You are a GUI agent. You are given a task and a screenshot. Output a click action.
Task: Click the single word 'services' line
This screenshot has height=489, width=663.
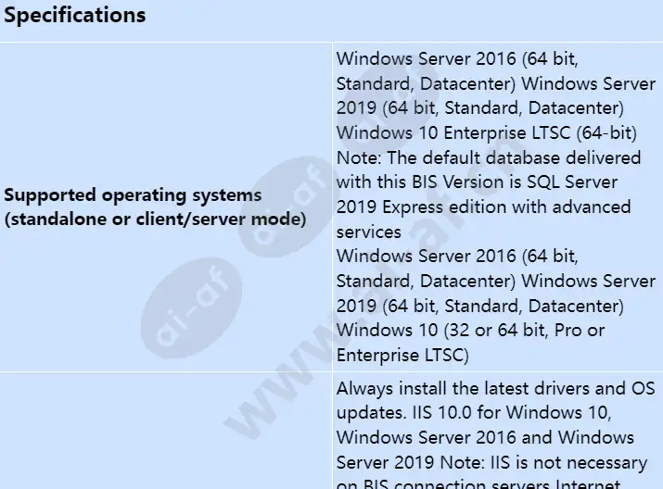(369, 232)
